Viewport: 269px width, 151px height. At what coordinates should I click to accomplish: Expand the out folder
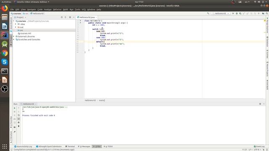(x=16, y=27)
